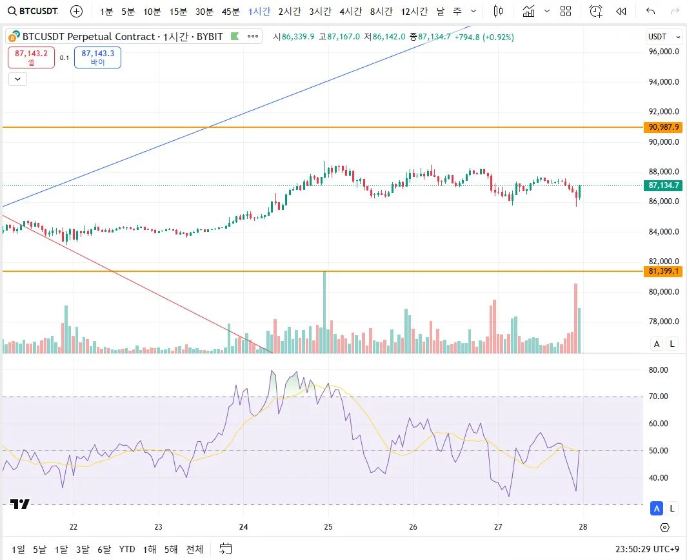Switch to the 10분 interval
Viewport: 687px width, 560px height.
152,12
